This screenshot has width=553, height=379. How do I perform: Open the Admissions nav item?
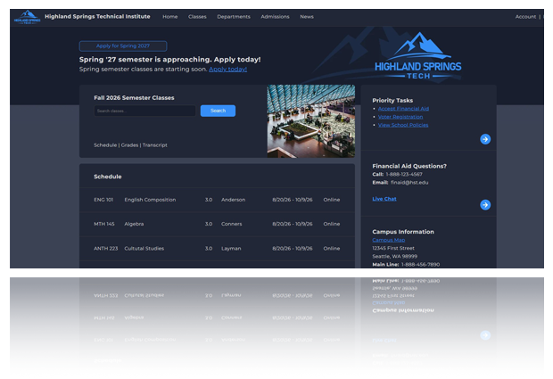(x=275, y=17)
